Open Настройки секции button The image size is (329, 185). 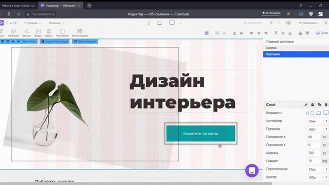click(x=54, y=41)
